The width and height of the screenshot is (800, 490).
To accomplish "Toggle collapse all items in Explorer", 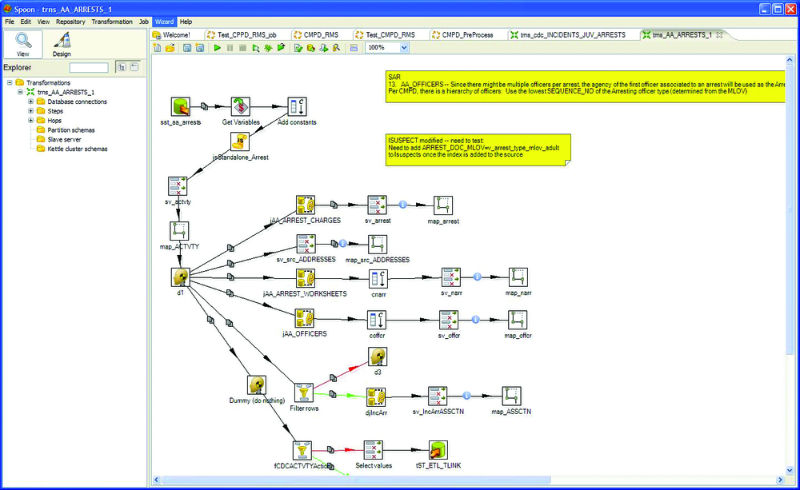I will point(134,67).
